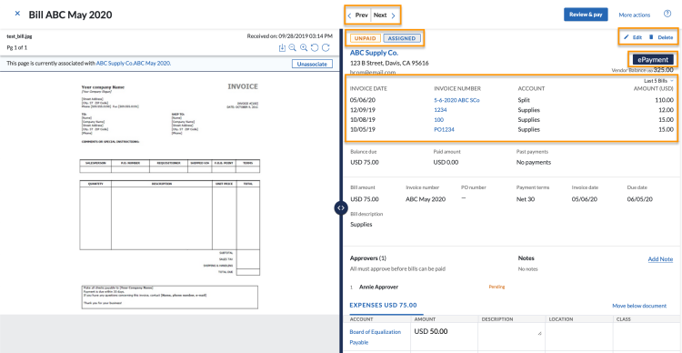The height and width of the screenshot is (353, 682).
Task: Click the expense description field
Action: 511,338
